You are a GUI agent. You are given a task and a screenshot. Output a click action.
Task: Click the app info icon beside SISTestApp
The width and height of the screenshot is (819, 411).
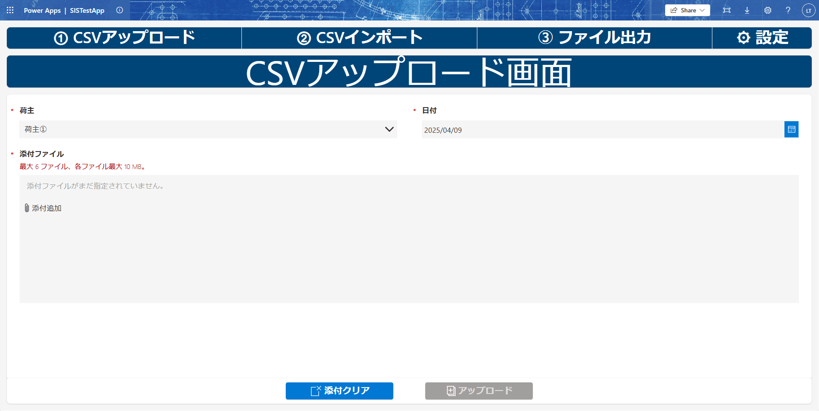point(119,10)
